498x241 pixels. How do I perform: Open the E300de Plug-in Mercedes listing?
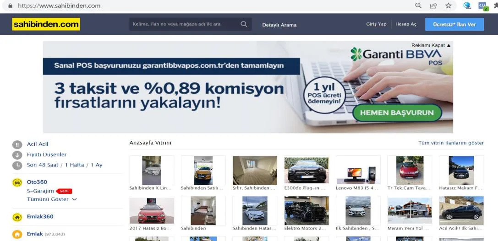click(306, 170)
